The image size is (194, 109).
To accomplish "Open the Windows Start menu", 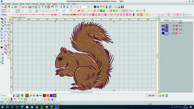I will [x=2, y=107].
